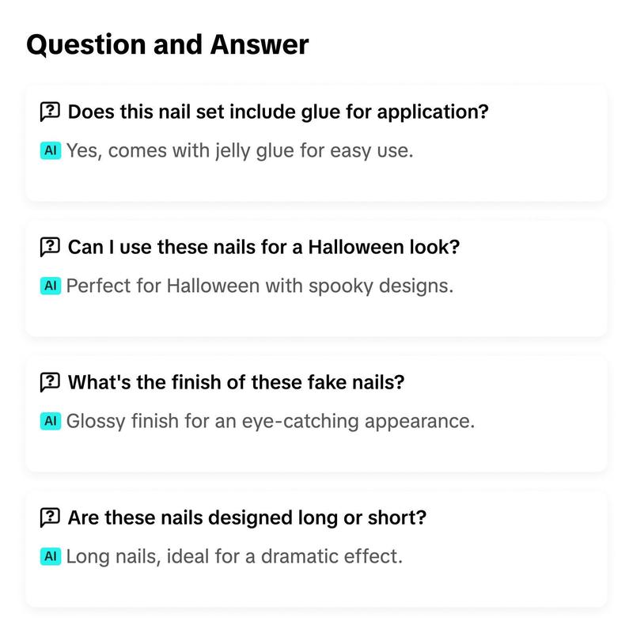Click the AI badge before the Glossy finish answer
Viewport: 633px width, 633px height.
click(51, 421)
